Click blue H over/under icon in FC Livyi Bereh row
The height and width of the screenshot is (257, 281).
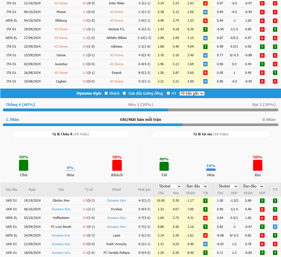(x=275, y=227)
